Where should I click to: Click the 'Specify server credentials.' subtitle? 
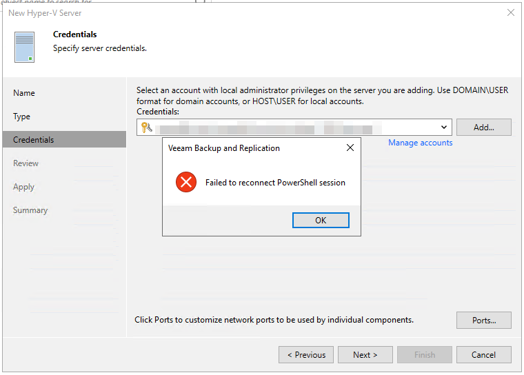[x=99, y=48]
